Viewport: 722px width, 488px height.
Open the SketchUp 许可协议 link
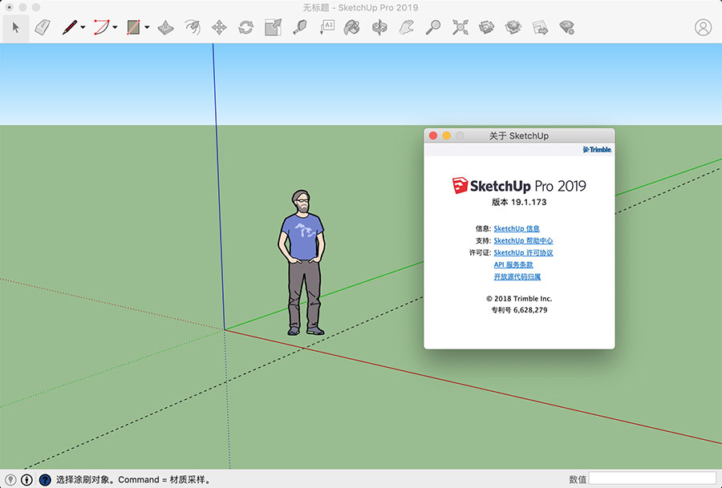523,252
